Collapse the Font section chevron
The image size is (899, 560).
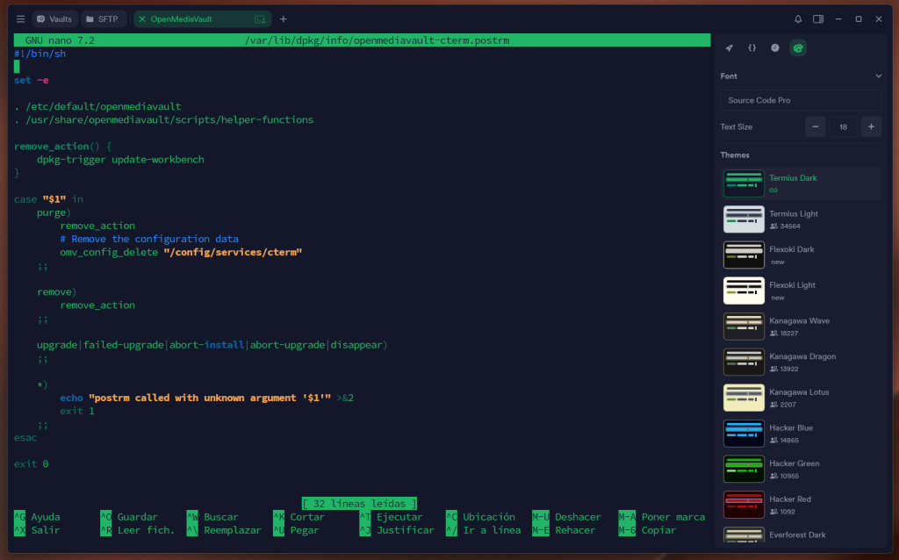(x=878, y=76)
